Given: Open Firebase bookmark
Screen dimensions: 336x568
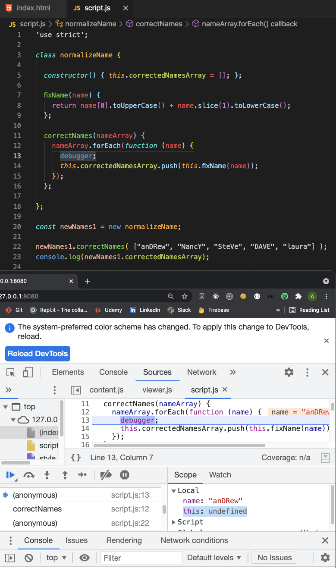Looking at the screenshot, I should pos(214,310).
